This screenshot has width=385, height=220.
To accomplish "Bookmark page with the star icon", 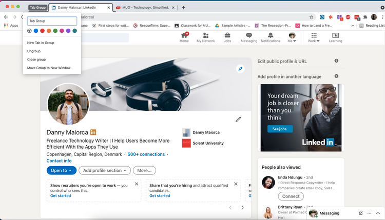I will click(311, 17).
